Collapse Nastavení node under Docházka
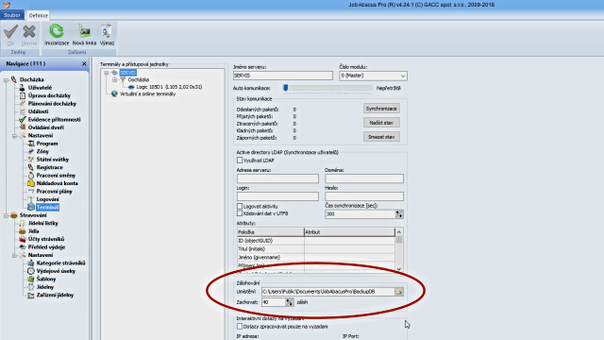604x340 pixels. 14,136
